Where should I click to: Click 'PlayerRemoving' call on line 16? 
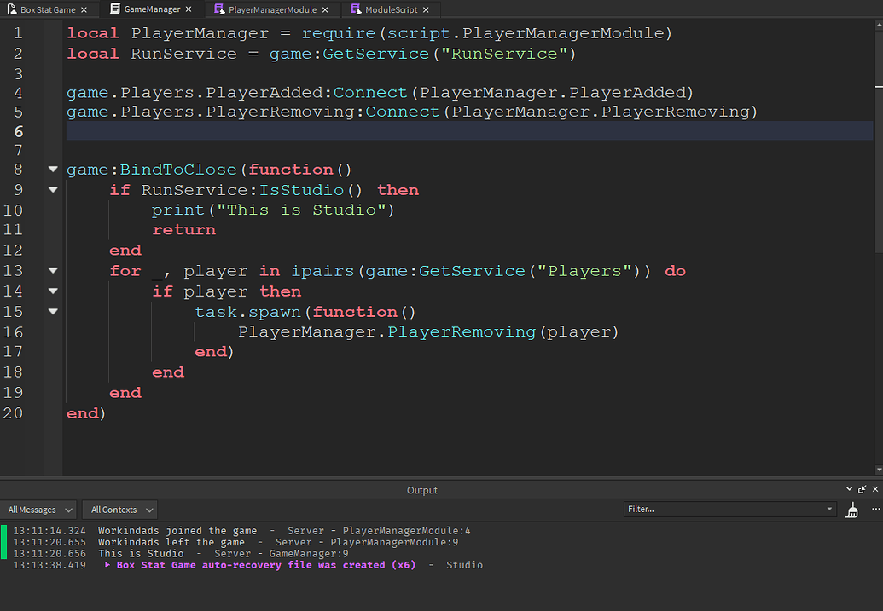(x=462, y=332)
